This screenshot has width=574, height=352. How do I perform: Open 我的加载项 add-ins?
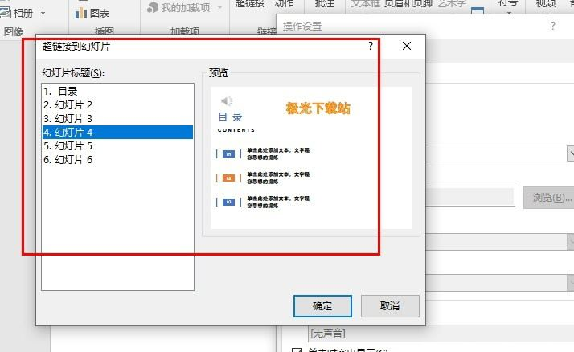pos(178,7)
